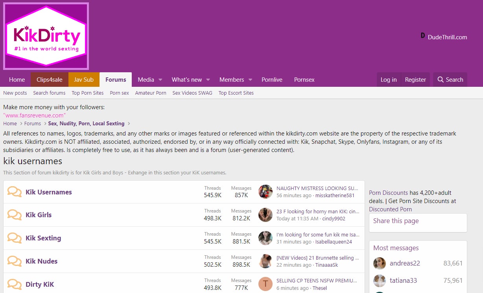
Task: Click the Forums breadcrumb link
Action: 33,124
